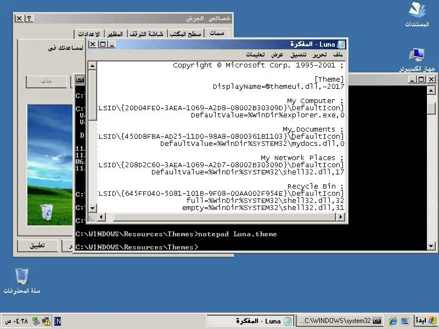439x329 pixels.
Task: Switch to the شاشة التوقف tab
Action: [147, 34]
